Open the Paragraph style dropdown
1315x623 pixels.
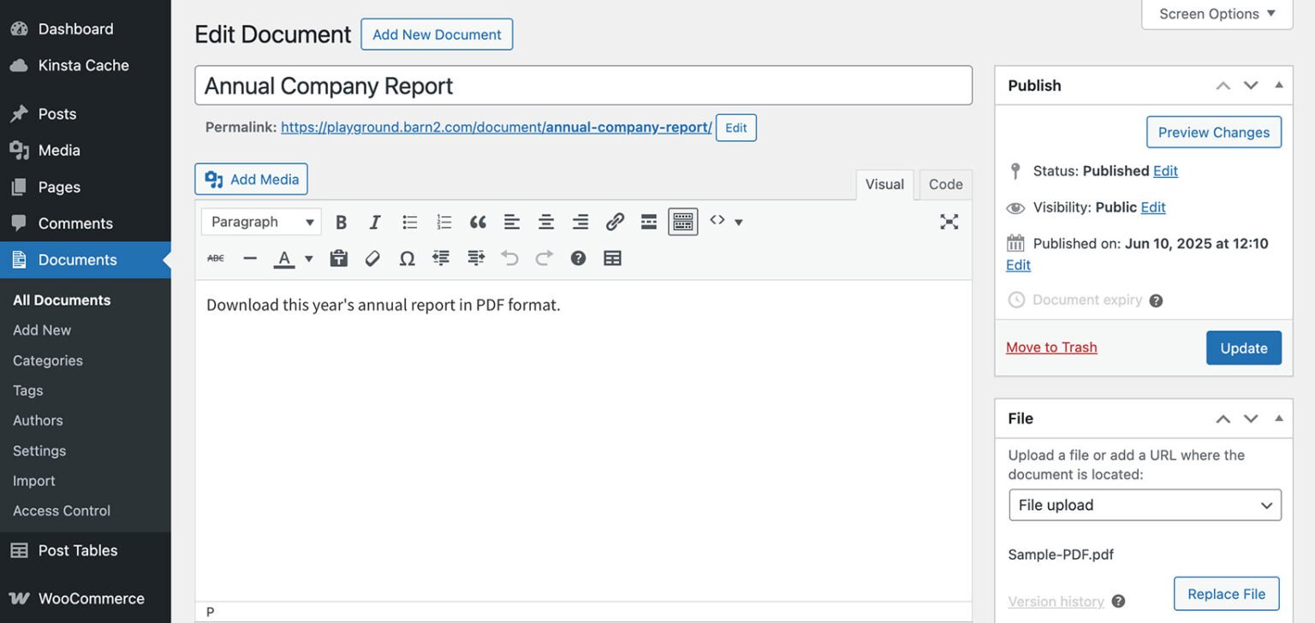tap(260, 221)
